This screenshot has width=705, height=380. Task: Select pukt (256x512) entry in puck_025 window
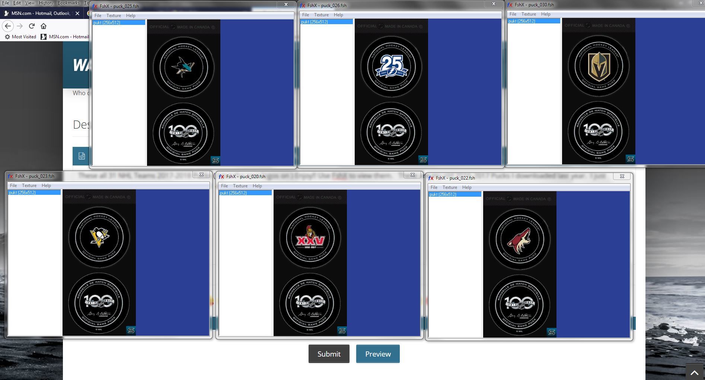[119, 23]
